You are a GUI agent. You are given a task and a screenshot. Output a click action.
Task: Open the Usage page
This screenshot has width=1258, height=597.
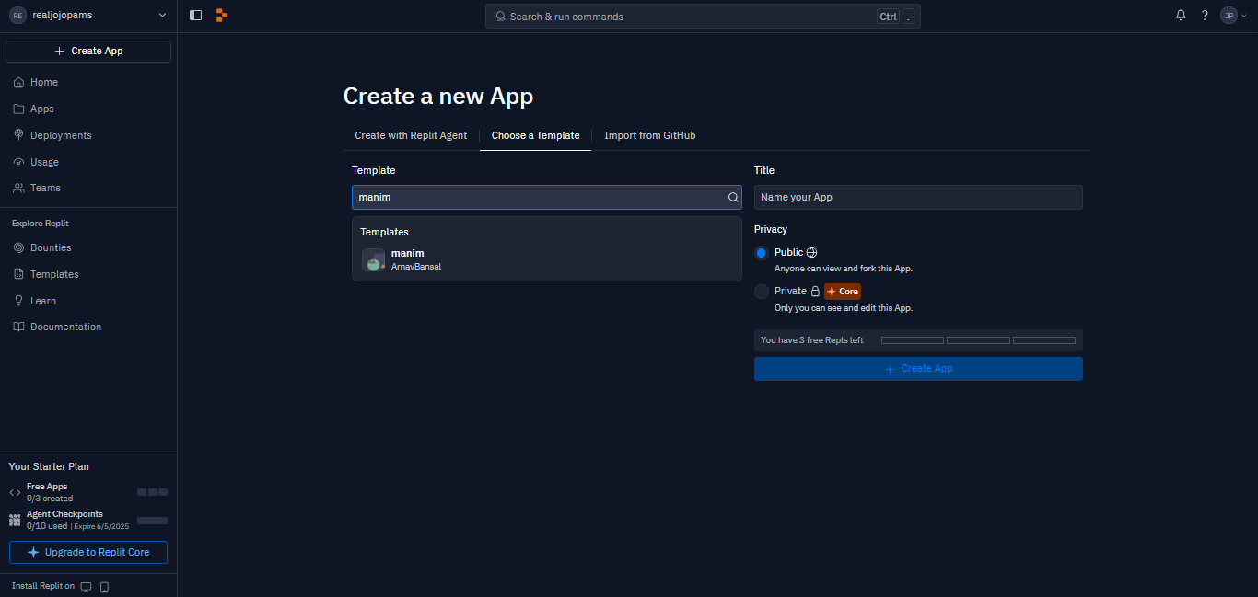(44, 162)
